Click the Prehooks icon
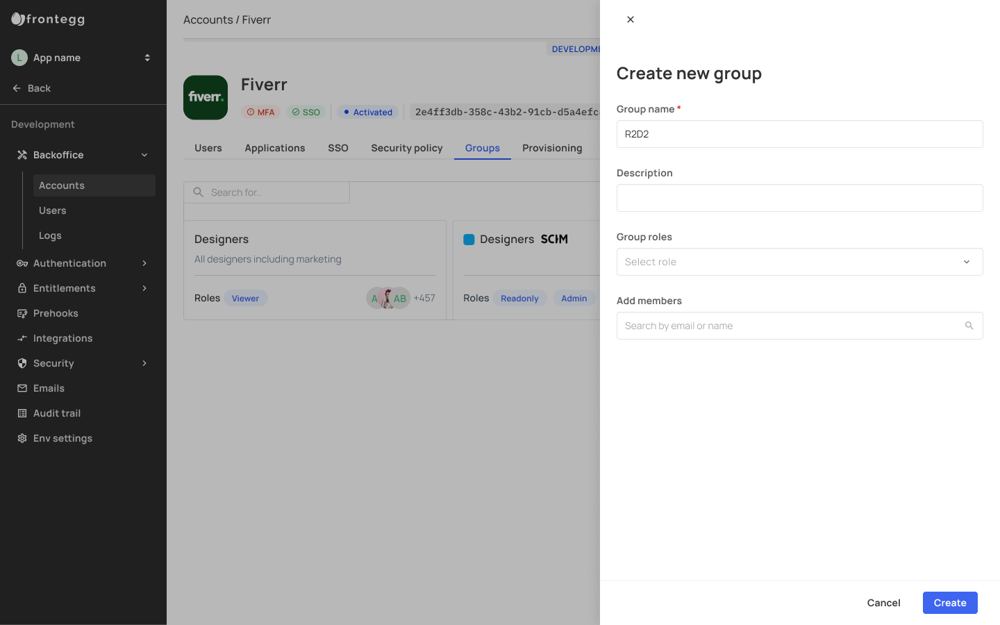 22,313
